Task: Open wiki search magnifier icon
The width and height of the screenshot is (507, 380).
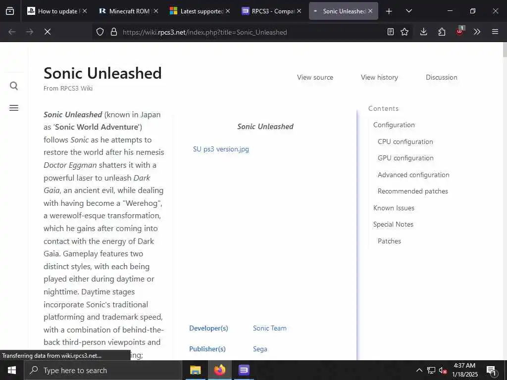Action: point(13,86)
